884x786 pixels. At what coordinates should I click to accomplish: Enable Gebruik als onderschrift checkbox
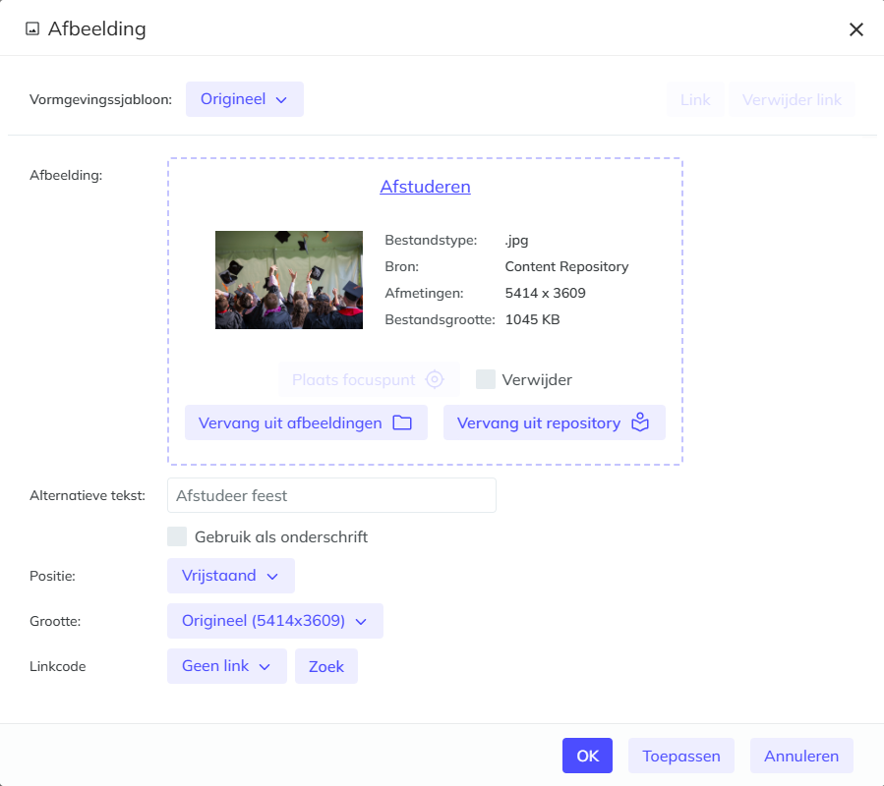tap(177, 536)
